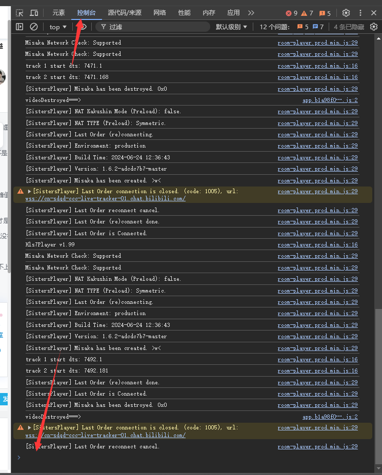The height and width of the screenshot is (475, 382).
Task: Open the top context selector dropdown
Action: click(58, 27)
